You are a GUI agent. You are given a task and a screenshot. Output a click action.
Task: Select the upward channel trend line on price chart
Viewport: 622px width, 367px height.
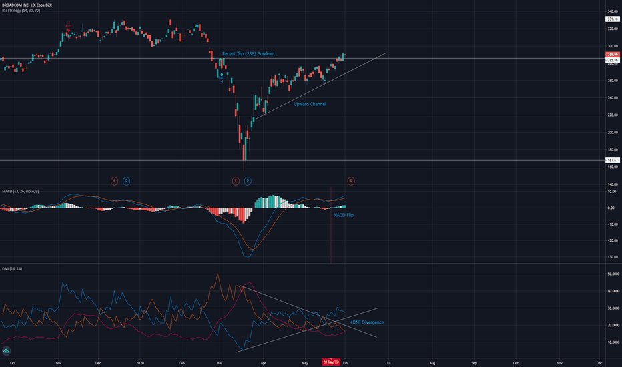[320, 86]
